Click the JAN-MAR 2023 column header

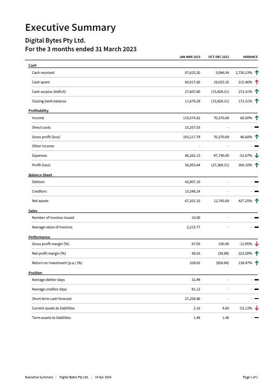(x=190, y=57)
